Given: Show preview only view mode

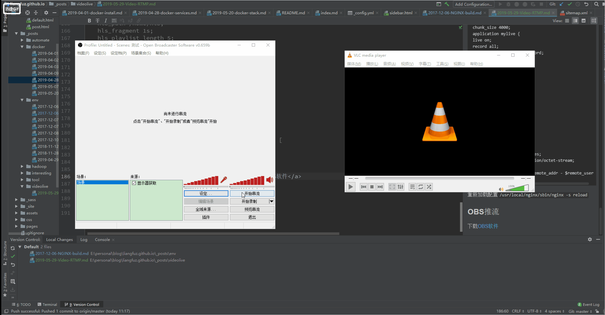Looking at the screenshot, I should pos(583,21).
